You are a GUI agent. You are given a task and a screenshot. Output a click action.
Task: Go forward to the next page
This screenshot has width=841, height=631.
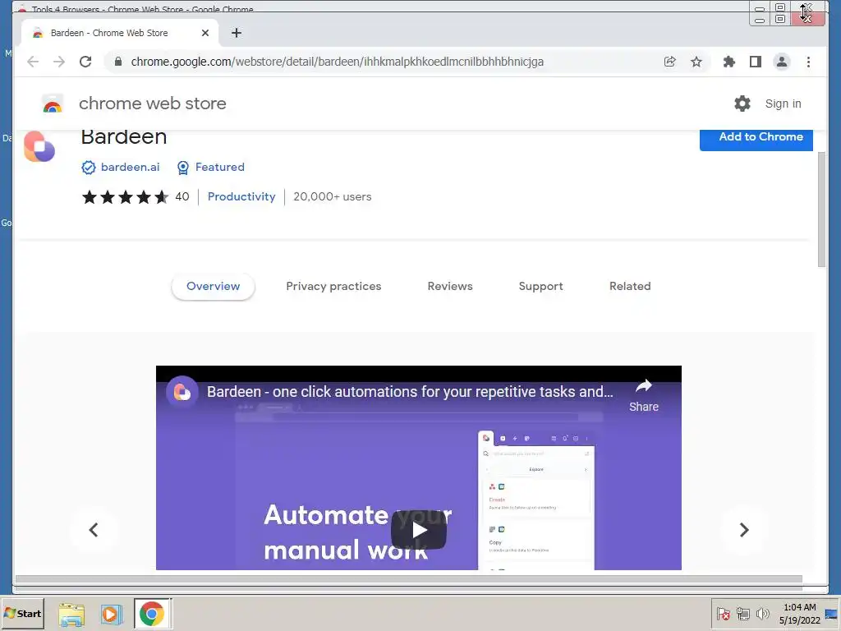pos(59,62)
